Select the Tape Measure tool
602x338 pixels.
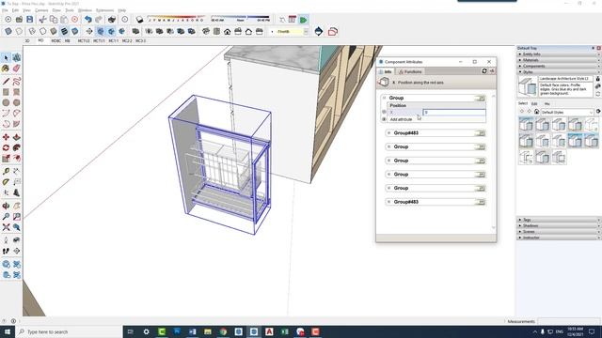6,171
